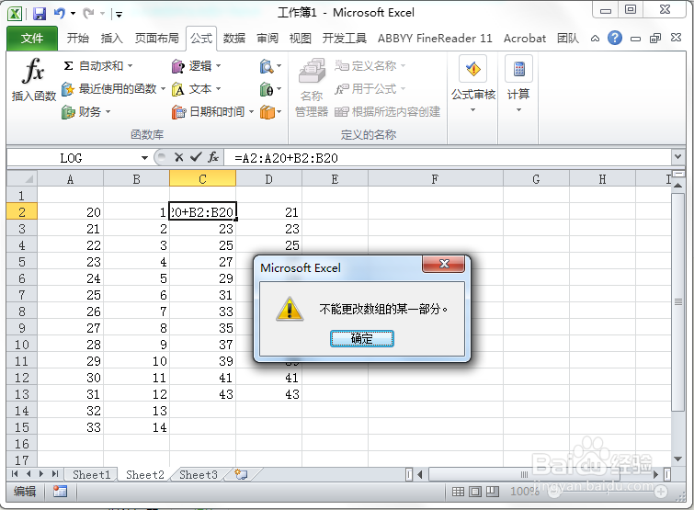Expand Calculation dropdown arrow
The image size is (694, 510).
(x=518, y=109)
